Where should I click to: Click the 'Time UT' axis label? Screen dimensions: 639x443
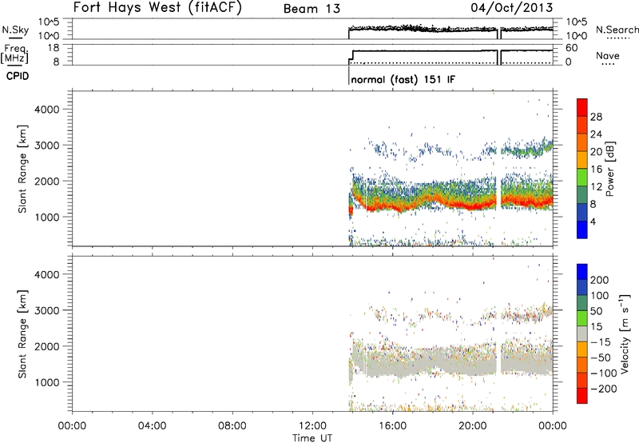(312, 438)
